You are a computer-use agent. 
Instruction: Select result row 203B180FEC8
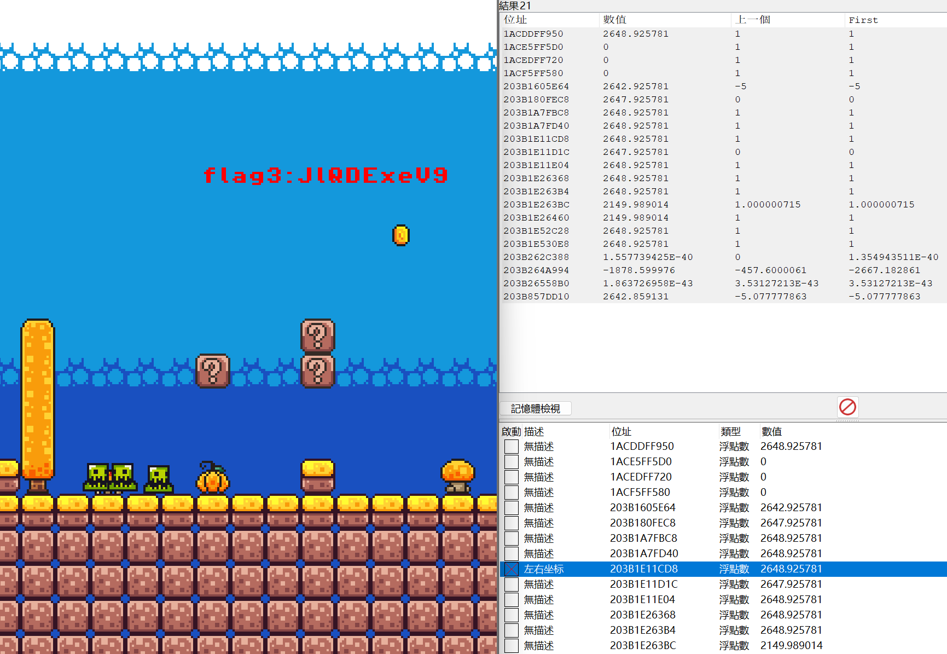[x=723, y=100]
